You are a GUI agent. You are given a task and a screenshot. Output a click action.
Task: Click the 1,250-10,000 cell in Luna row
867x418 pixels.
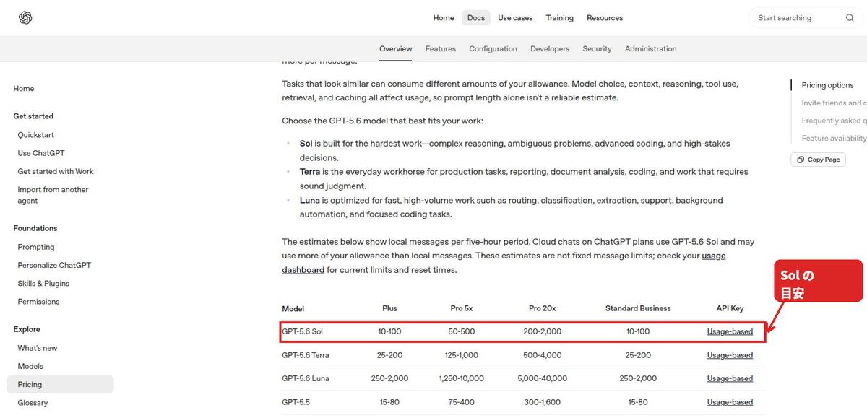462,378
